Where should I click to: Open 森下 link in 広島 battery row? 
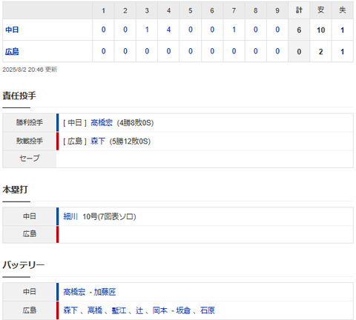coord(70,310)
